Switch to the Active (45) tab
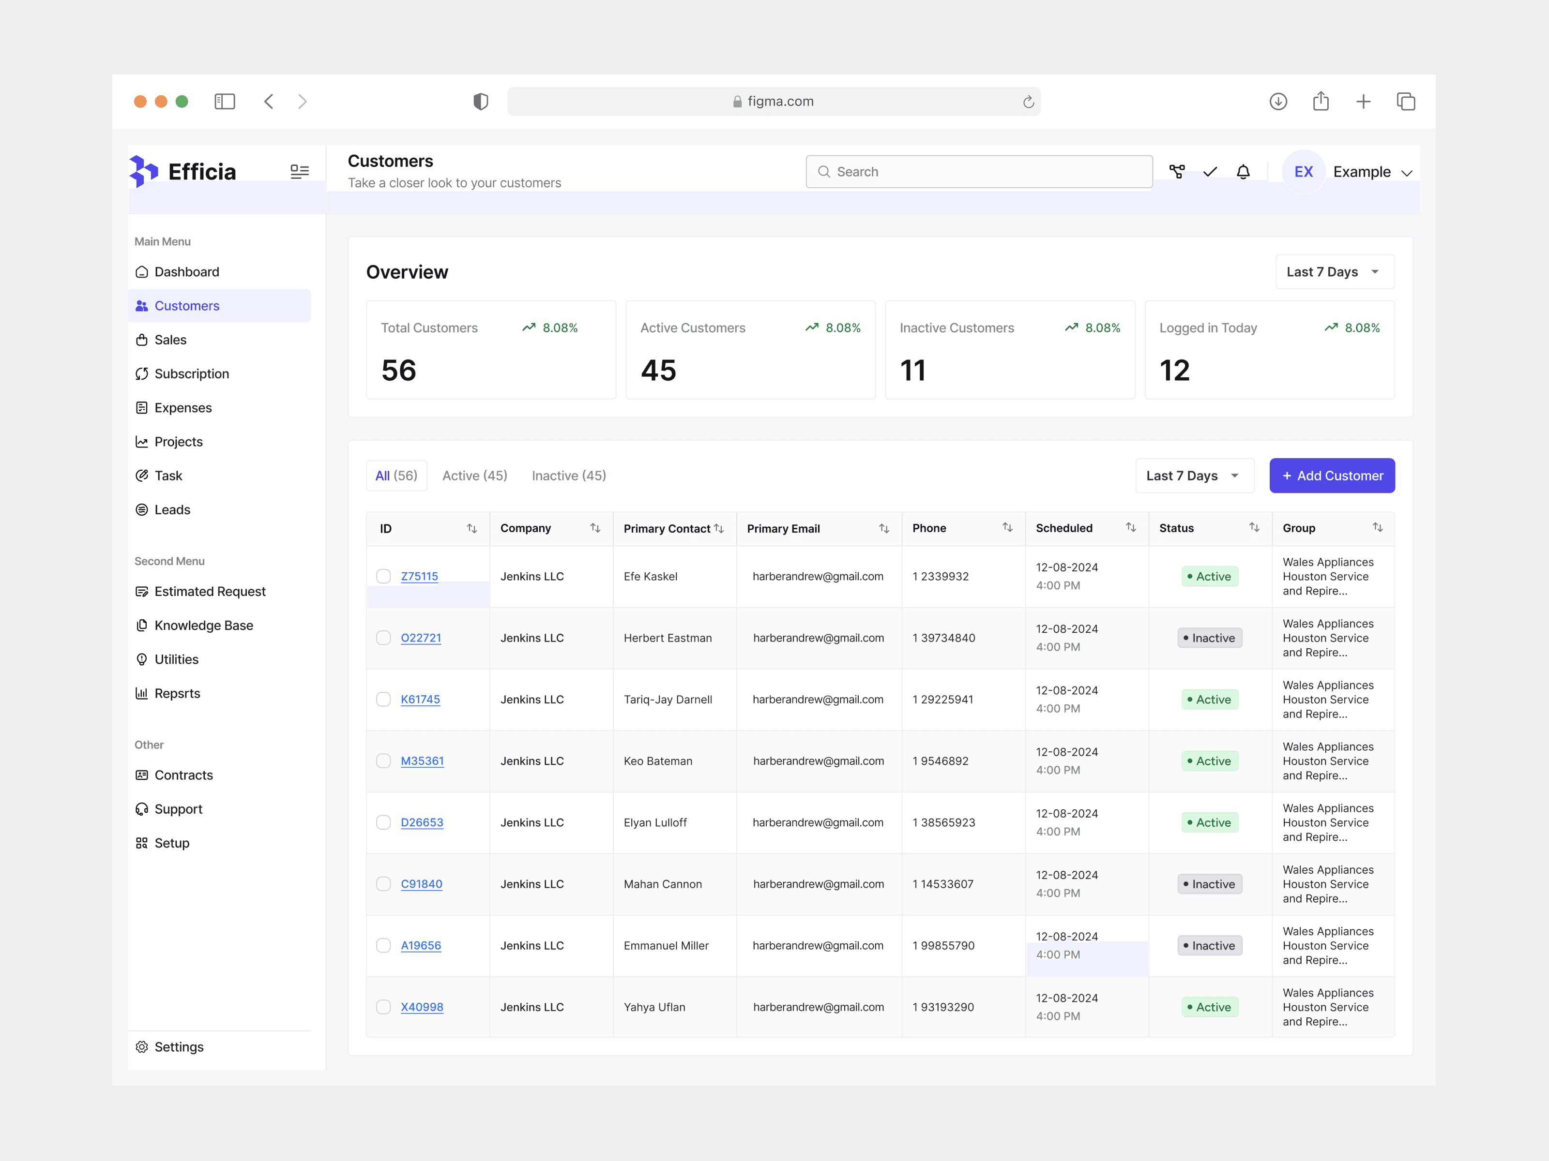This screenshot has height=1161, width=1549. click(475, 476)
